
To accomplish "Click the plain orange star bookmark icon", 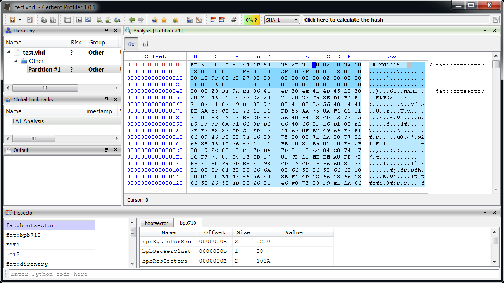I will click(164, 20).
